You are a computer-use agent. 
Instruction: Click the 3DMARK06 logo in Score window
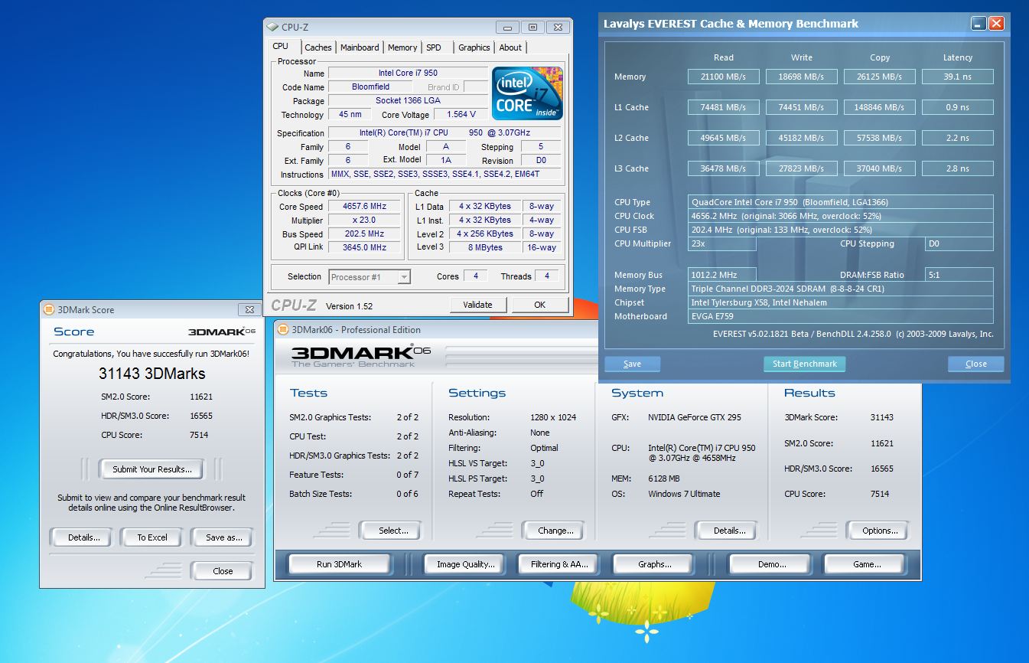(x=221, y=331)
